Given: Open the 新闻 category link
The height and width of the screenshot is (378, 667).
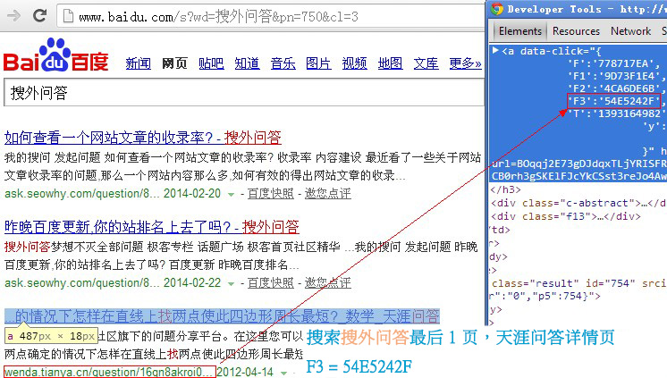Looking at the screenshot, I should 139,63.
